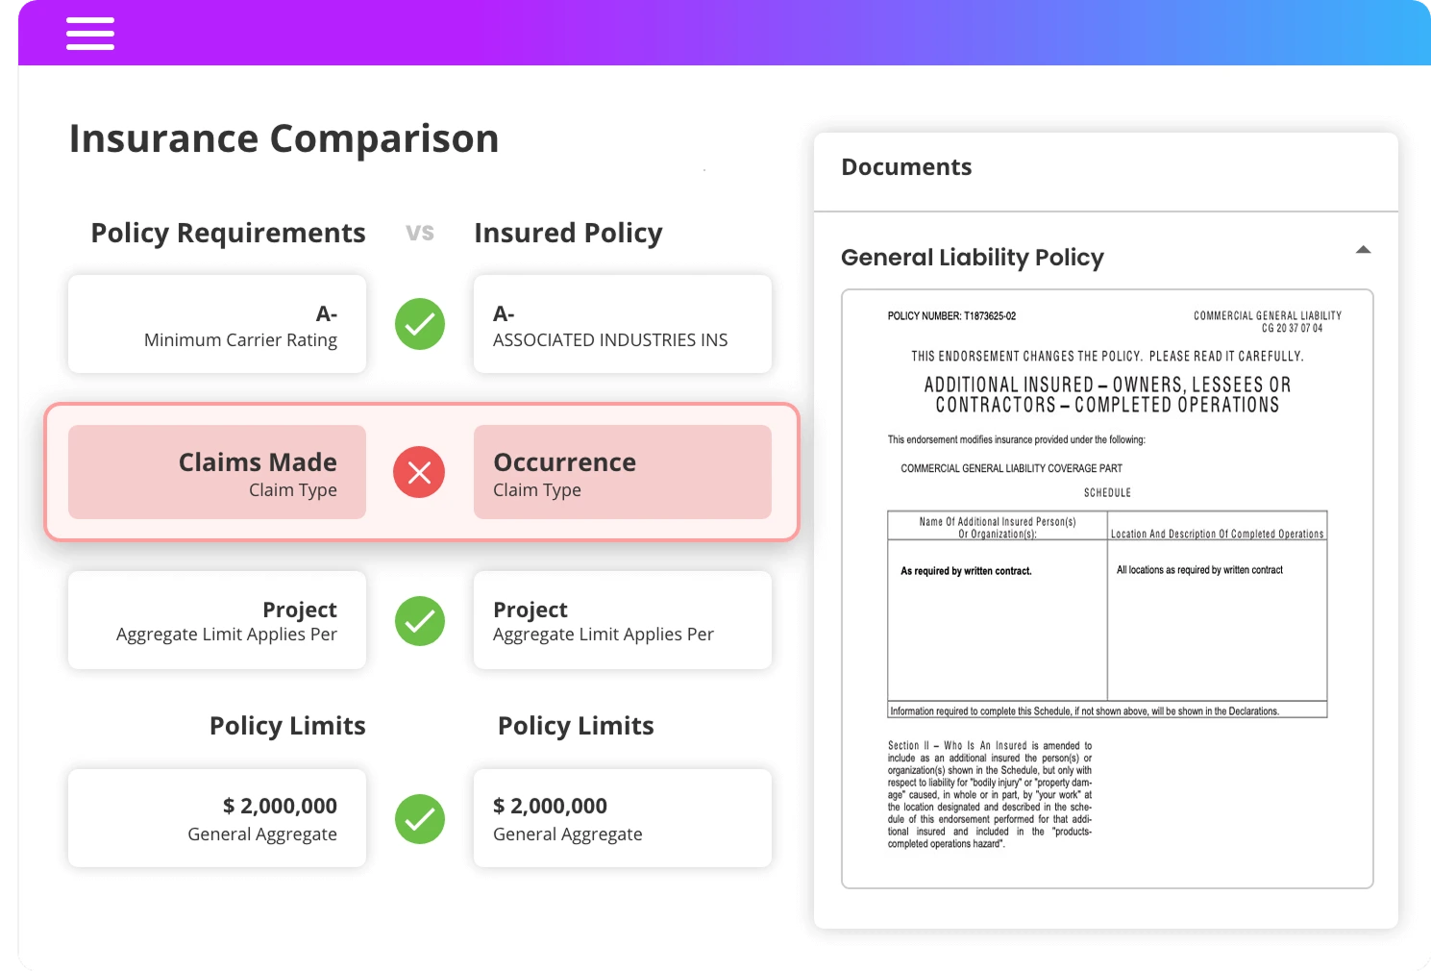This screenshot has width=1431, height=971.
Task: Click the General Liability Policy title
Action: (x=972, y=258)
